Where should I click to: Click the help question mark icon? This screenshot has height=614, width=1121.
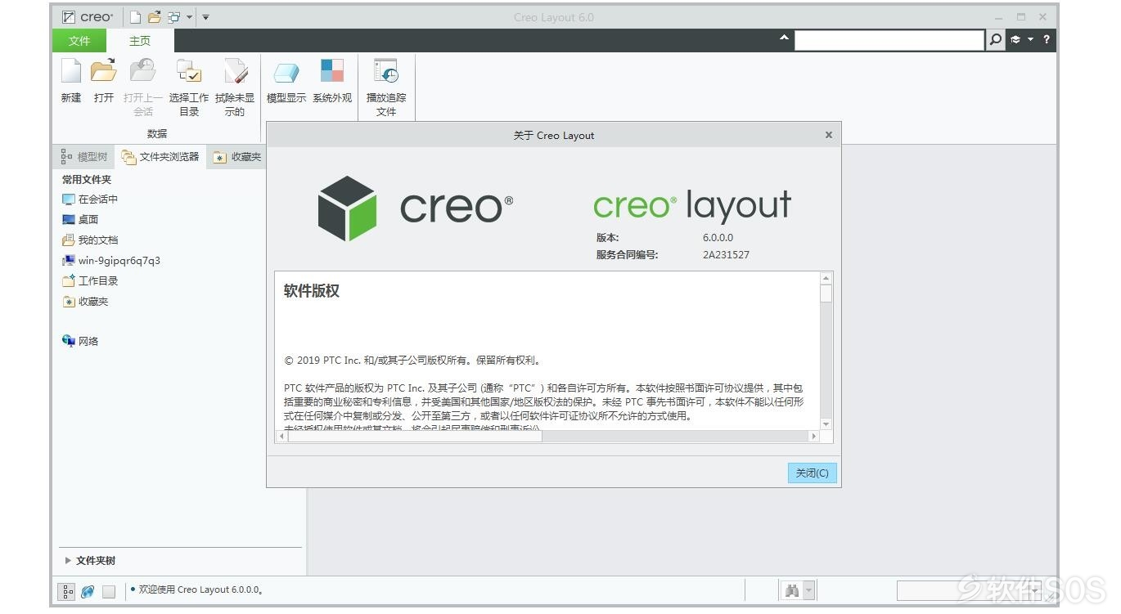(1047, 39)
